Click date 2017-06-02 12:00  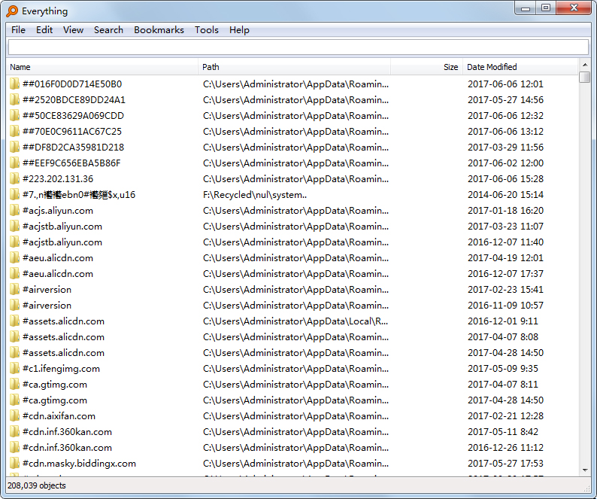[505, 163]
